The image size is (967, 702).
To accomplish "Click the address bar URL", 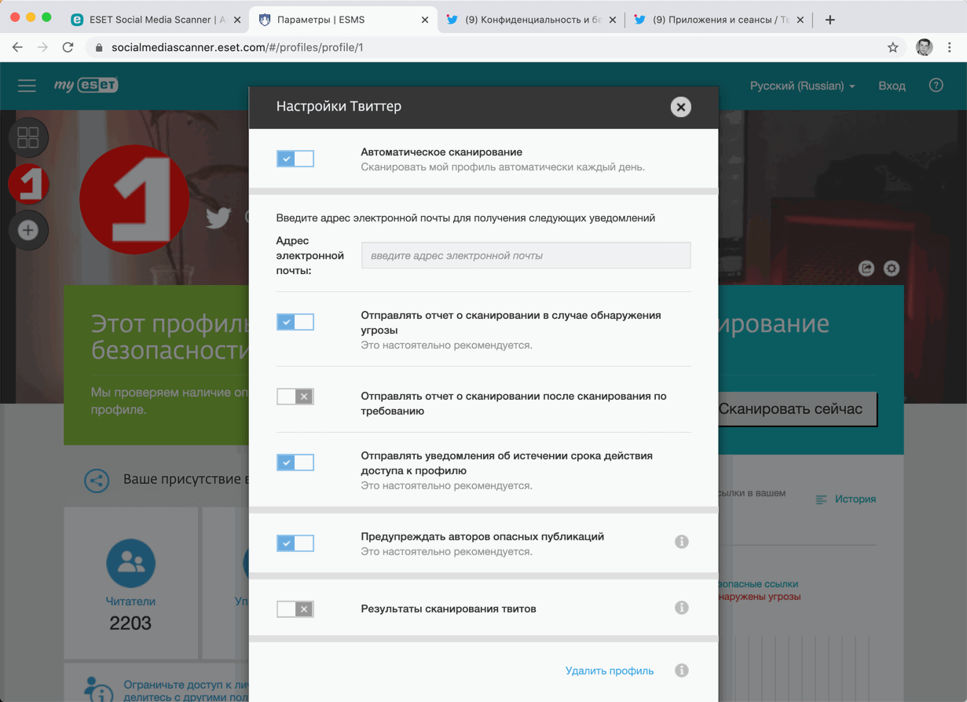I will (x=237, y=47).
